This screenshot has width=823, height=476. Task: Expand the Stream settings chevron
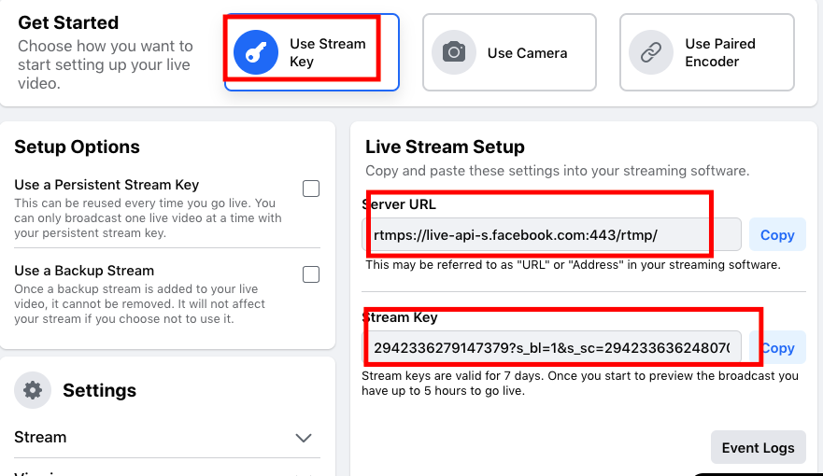[x=304, y=438]
